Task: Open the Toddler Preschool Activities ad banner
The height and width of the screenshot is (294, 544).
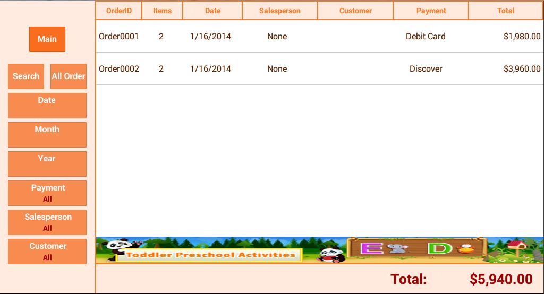Action: pos(319,250)
